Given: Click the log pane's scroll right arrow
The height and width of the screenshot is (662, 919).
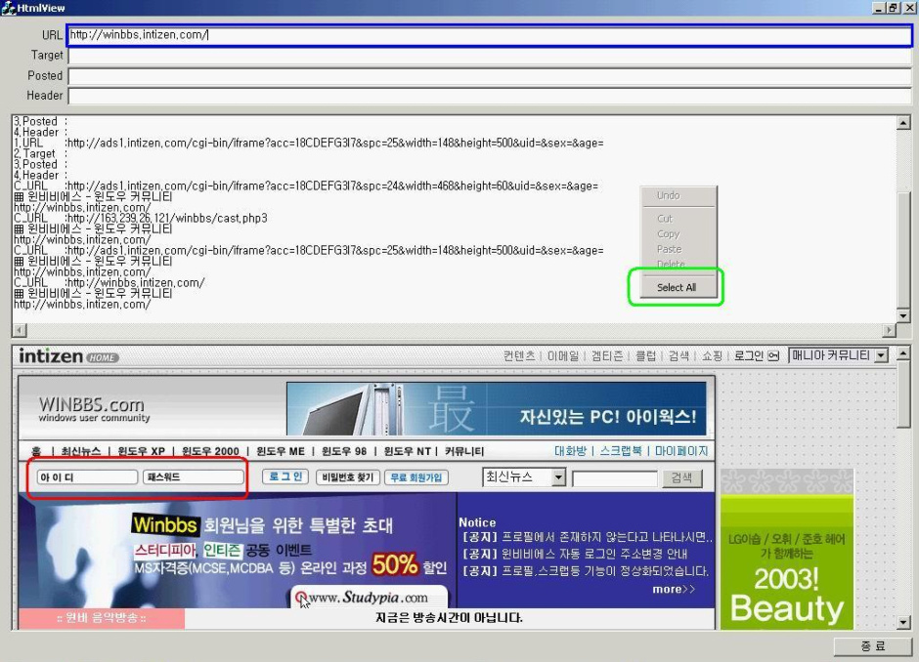Looking at the screenshot, I should tap(890, 330).
